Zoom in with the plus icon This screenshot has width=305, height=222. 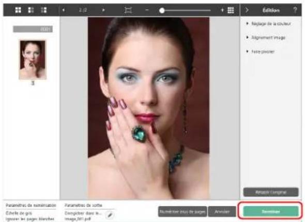pyautogui.click(x=222, y=10)
